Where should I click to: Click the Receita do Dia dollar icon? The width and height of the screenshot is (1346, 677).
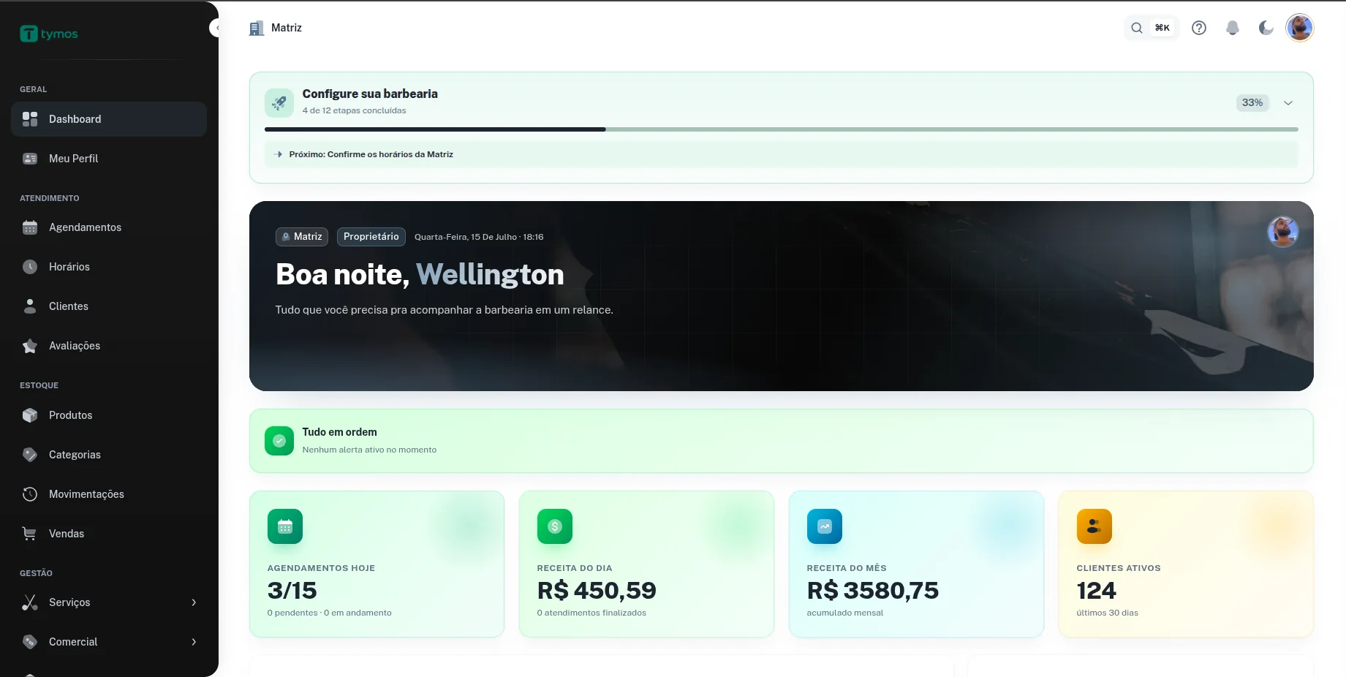point(555,526)
